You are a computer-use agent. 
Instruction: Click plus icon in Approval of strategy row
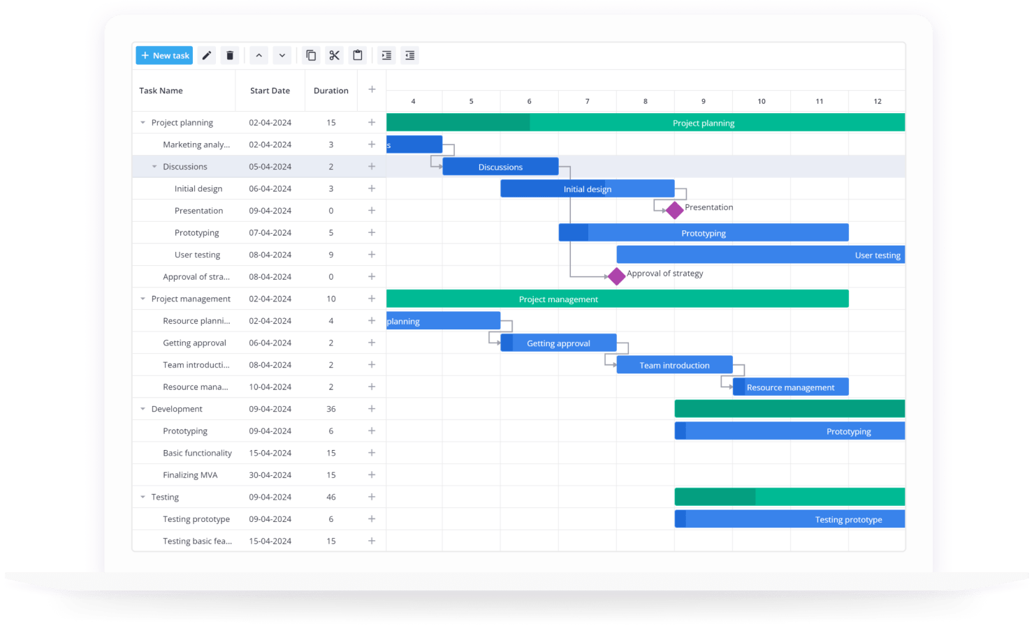pos(372,276)
